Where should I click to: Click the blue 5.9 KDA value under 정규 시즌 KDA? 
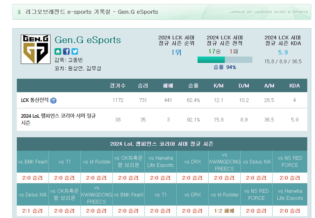[x=283, y=52]
